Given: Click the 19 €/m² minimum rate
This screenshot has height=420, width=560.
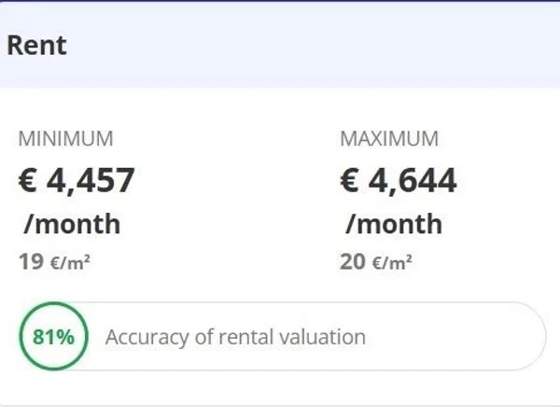Looking at the screenshot, I should coord(54,262).
